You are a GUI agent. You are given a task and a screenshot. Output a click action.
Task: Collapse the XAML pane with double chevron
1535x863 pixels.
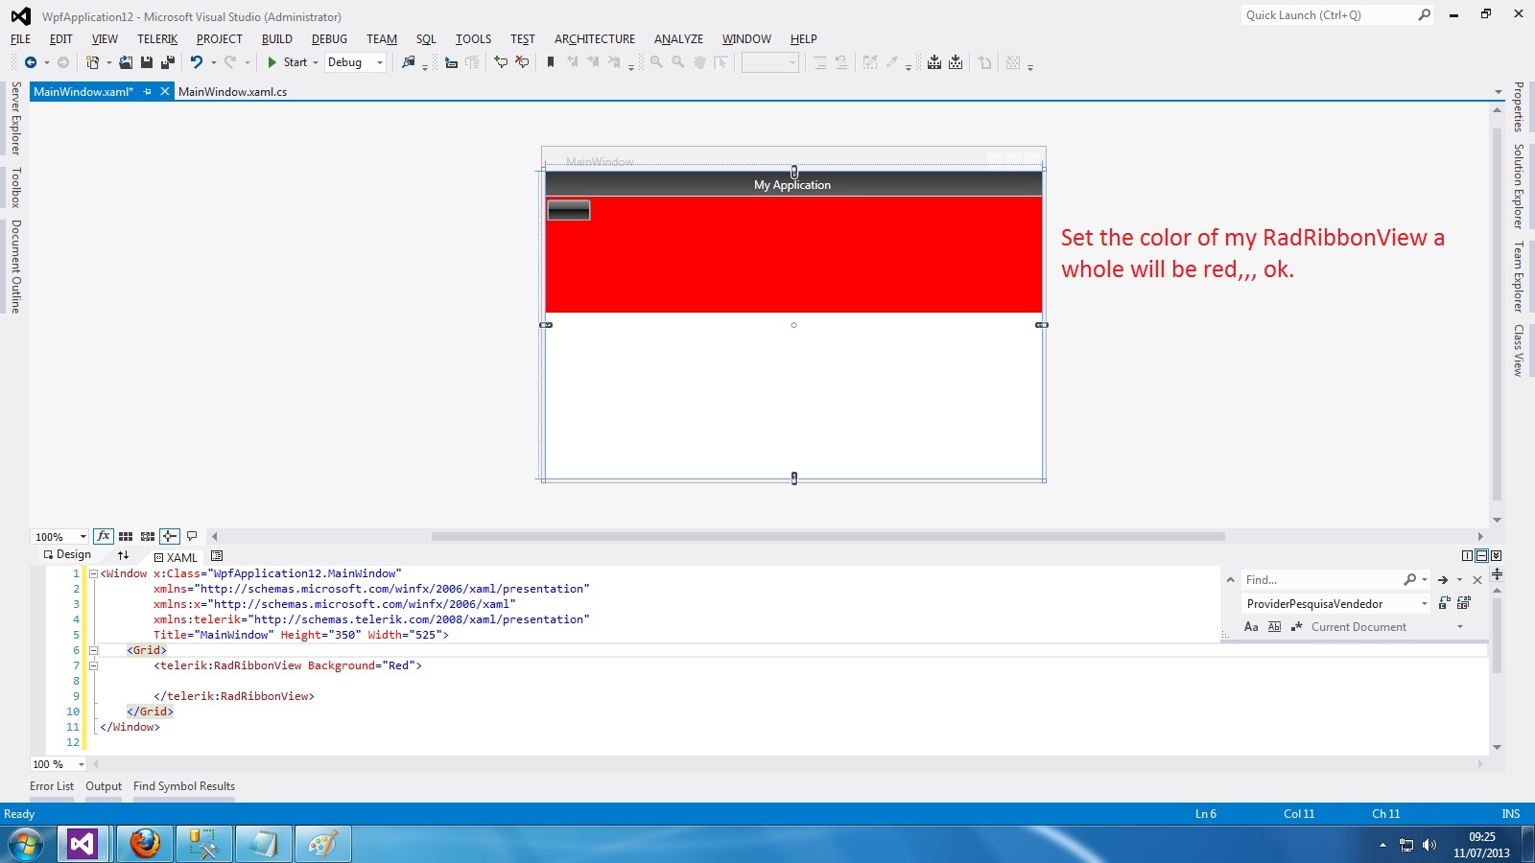tap(1496, 555)
